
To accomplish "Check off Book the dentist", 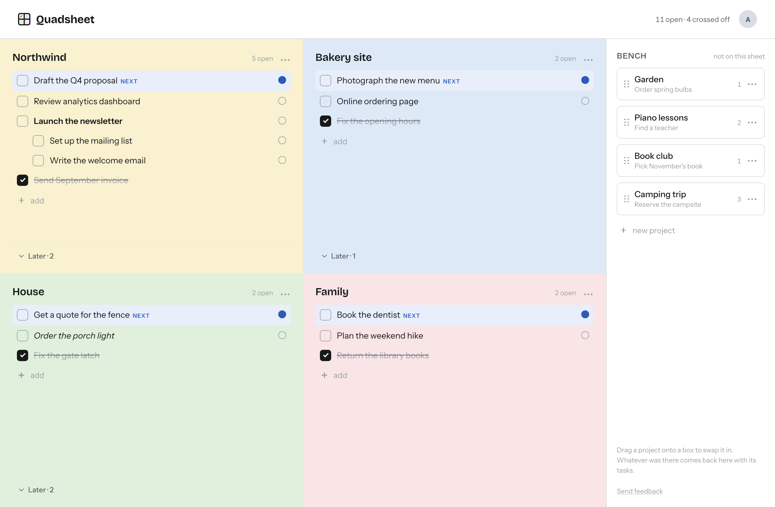I will tap(325, 315).
